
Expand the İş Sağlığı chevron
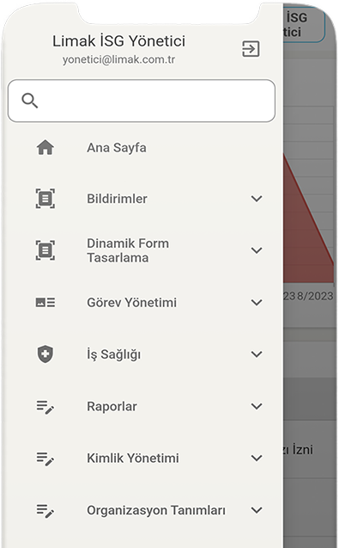[257, 354]
